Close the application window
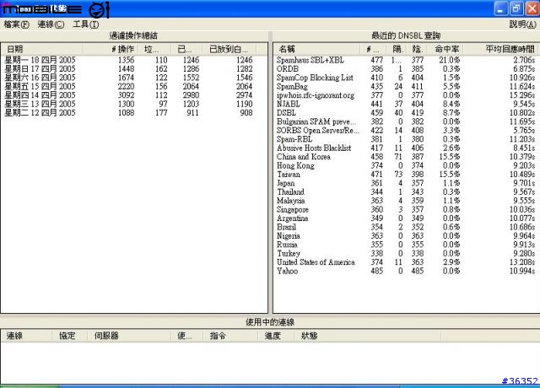Image resolution: width=540 pixels, height=388 pixels. tap(532, 8)
